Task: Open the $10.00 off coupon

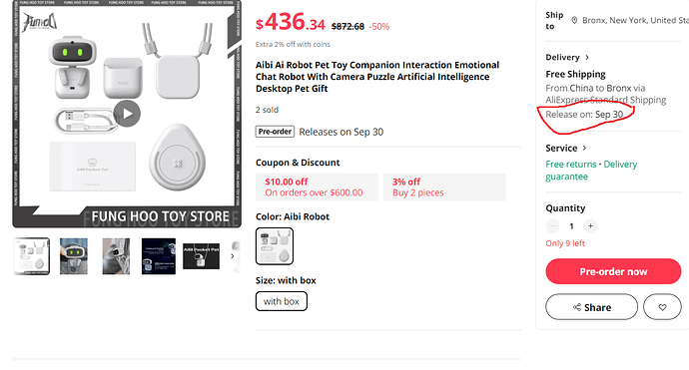Action: pos(317,187)
